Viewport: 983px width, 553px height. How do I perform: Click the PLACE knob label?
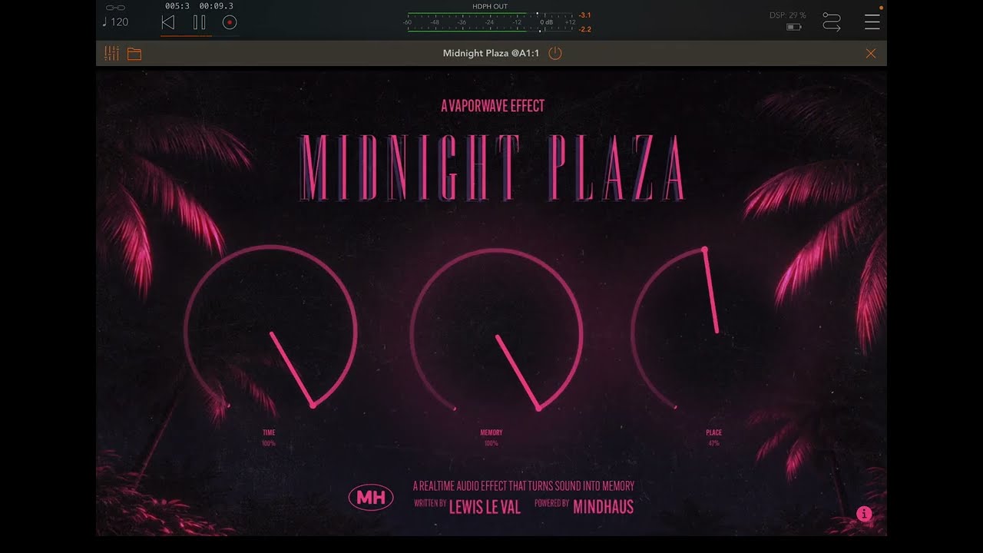(714, 432)
